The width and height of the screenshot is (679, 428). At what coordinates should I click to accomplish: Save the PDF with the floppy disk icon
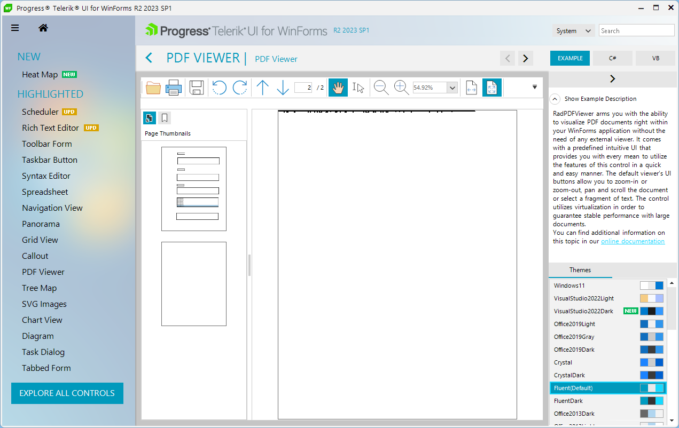point(197,87)
